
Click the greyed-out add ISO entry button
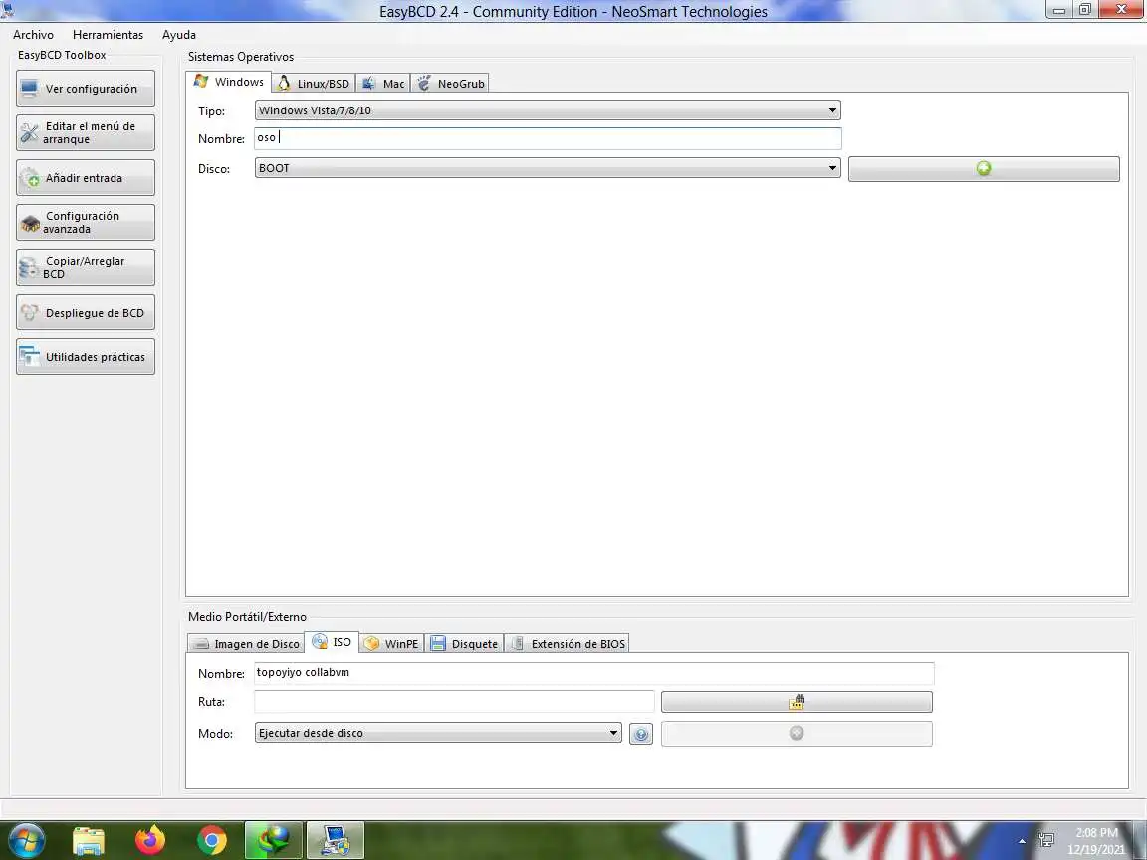(797, 734)
